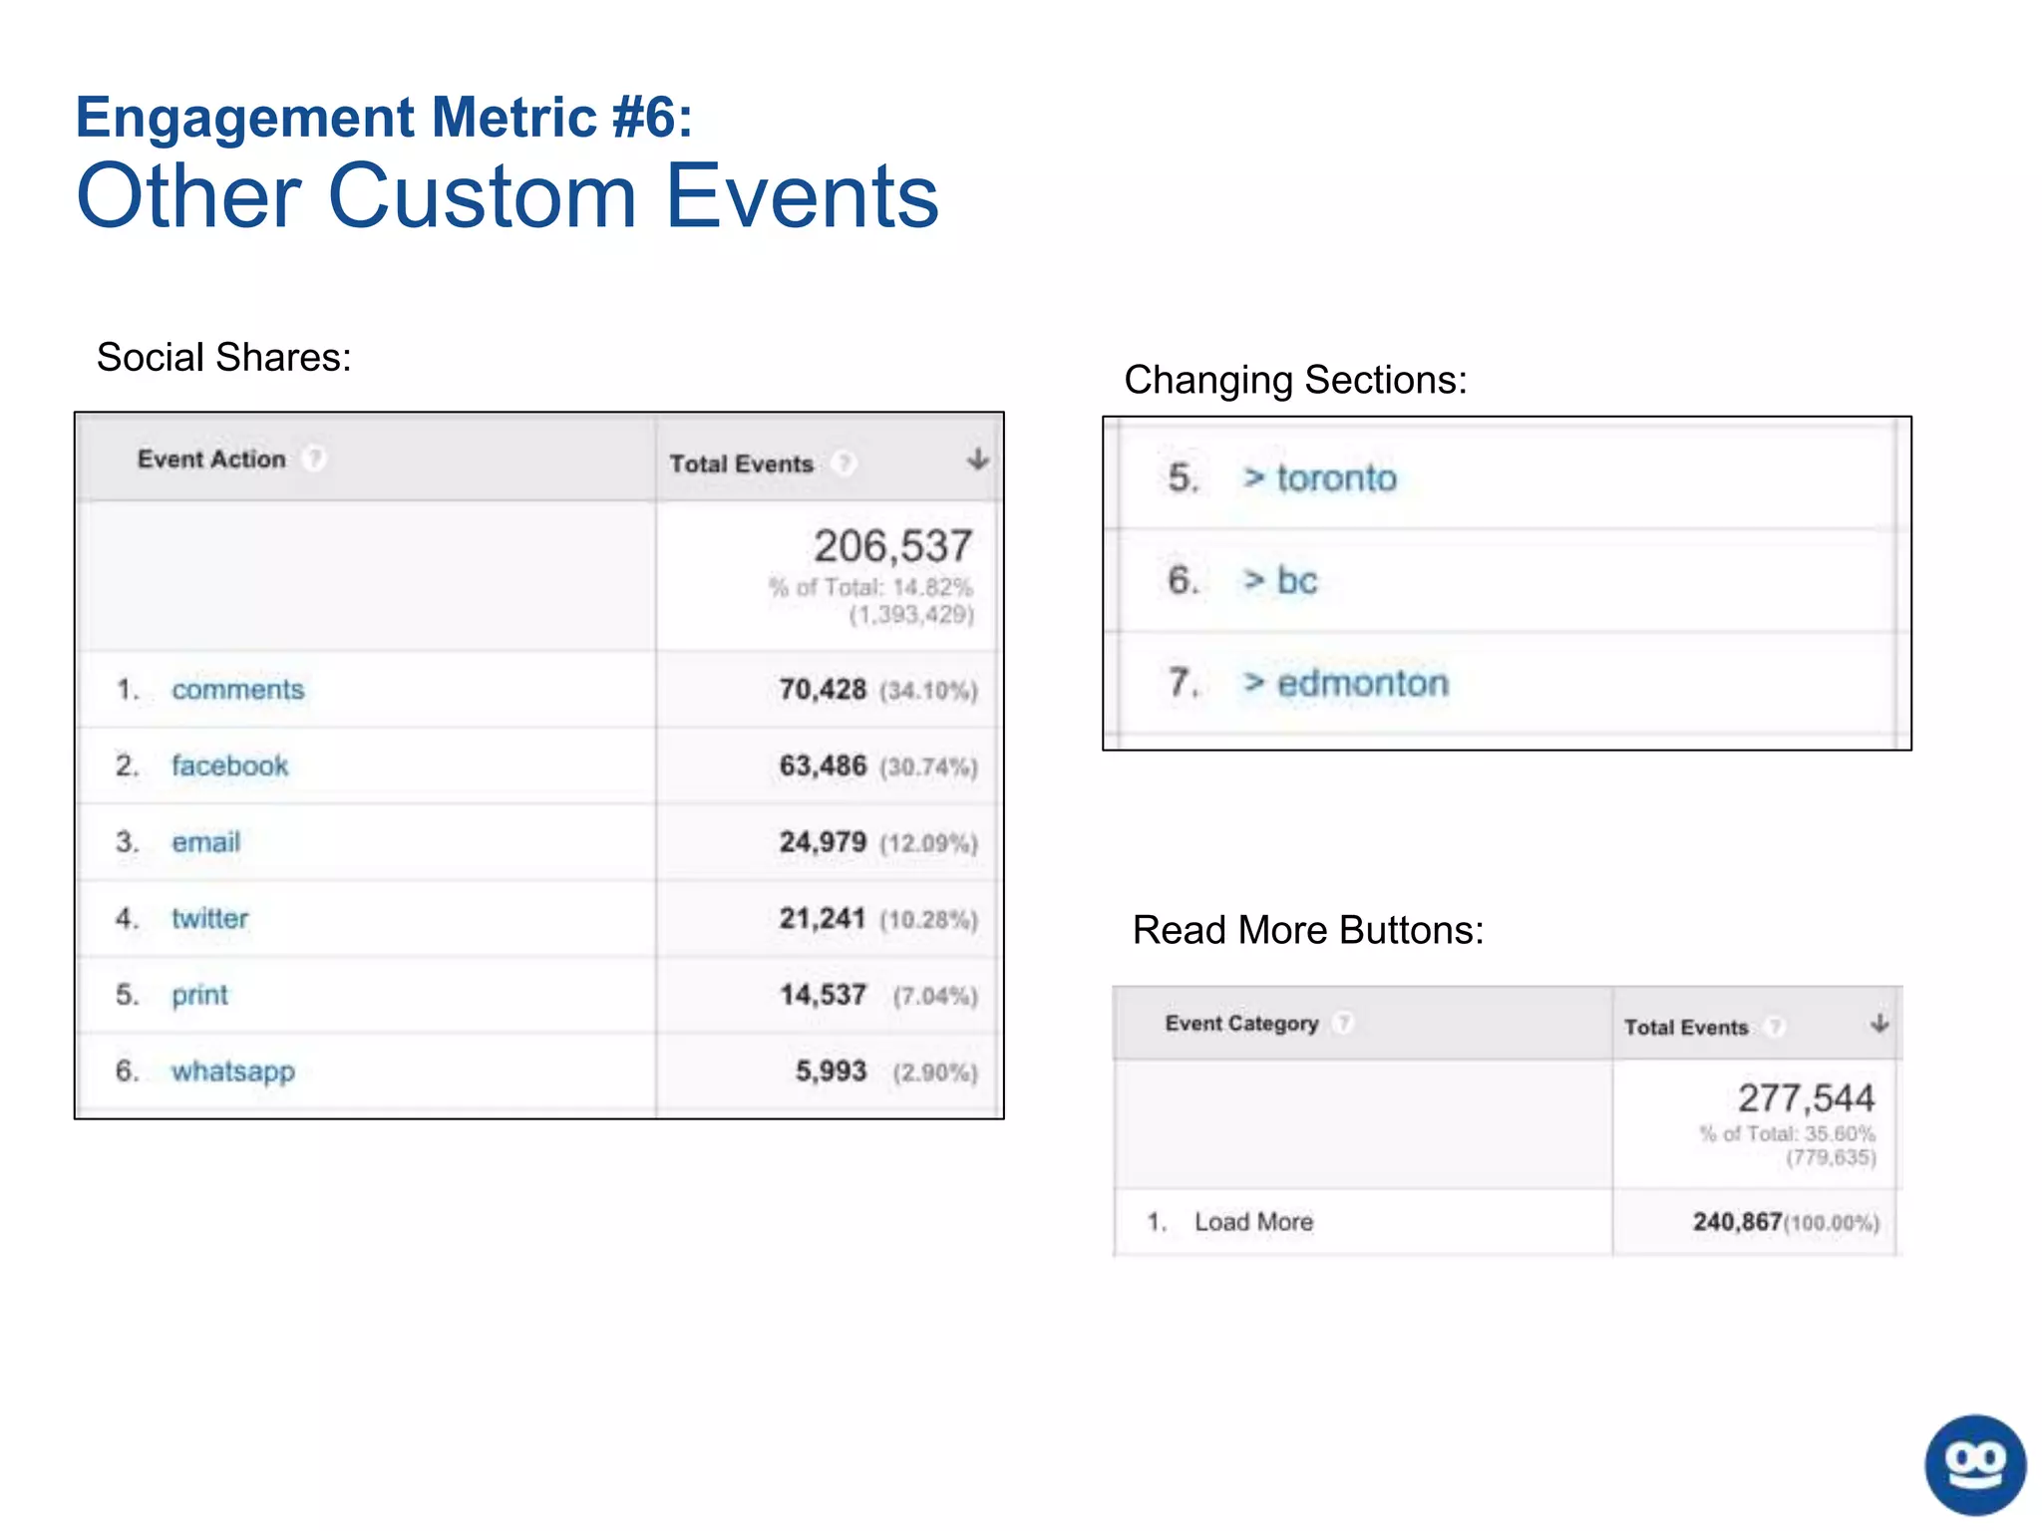Open the email event action link
This screenshot has width=2042, height=1531.
point(205,842)
